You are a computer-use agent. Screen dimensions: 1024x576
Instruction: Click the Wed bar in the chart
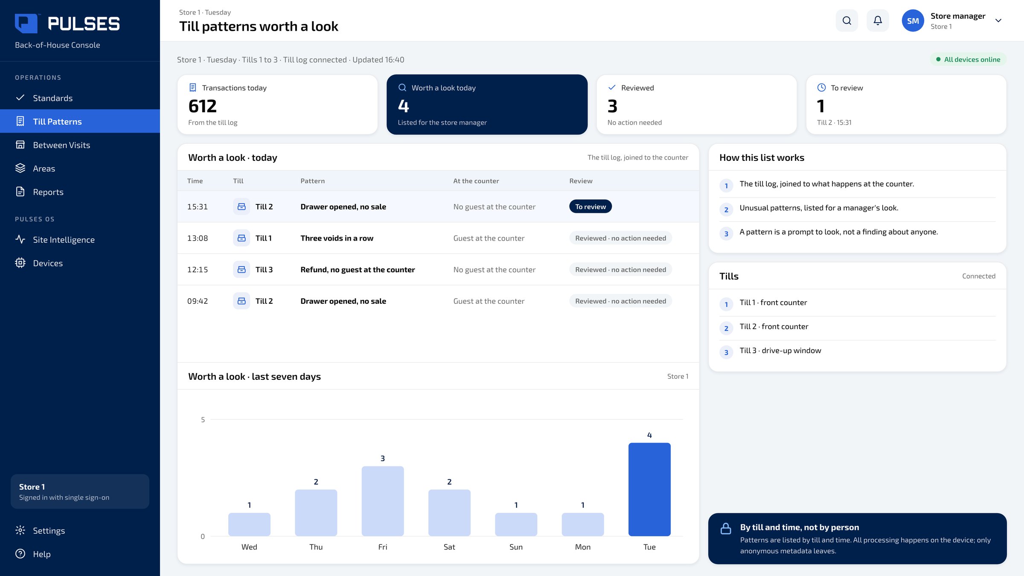(x=249, y=524)
